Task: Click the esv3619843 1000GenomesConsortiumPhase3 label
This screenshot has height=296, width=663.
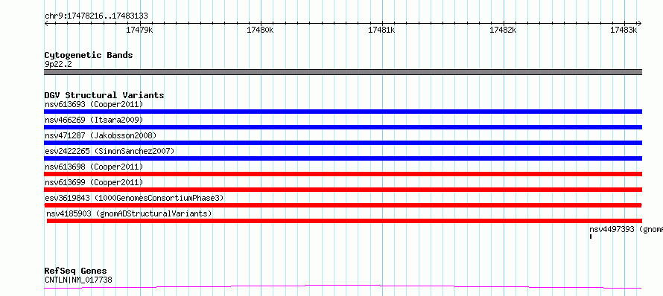Action: [134, 198]
